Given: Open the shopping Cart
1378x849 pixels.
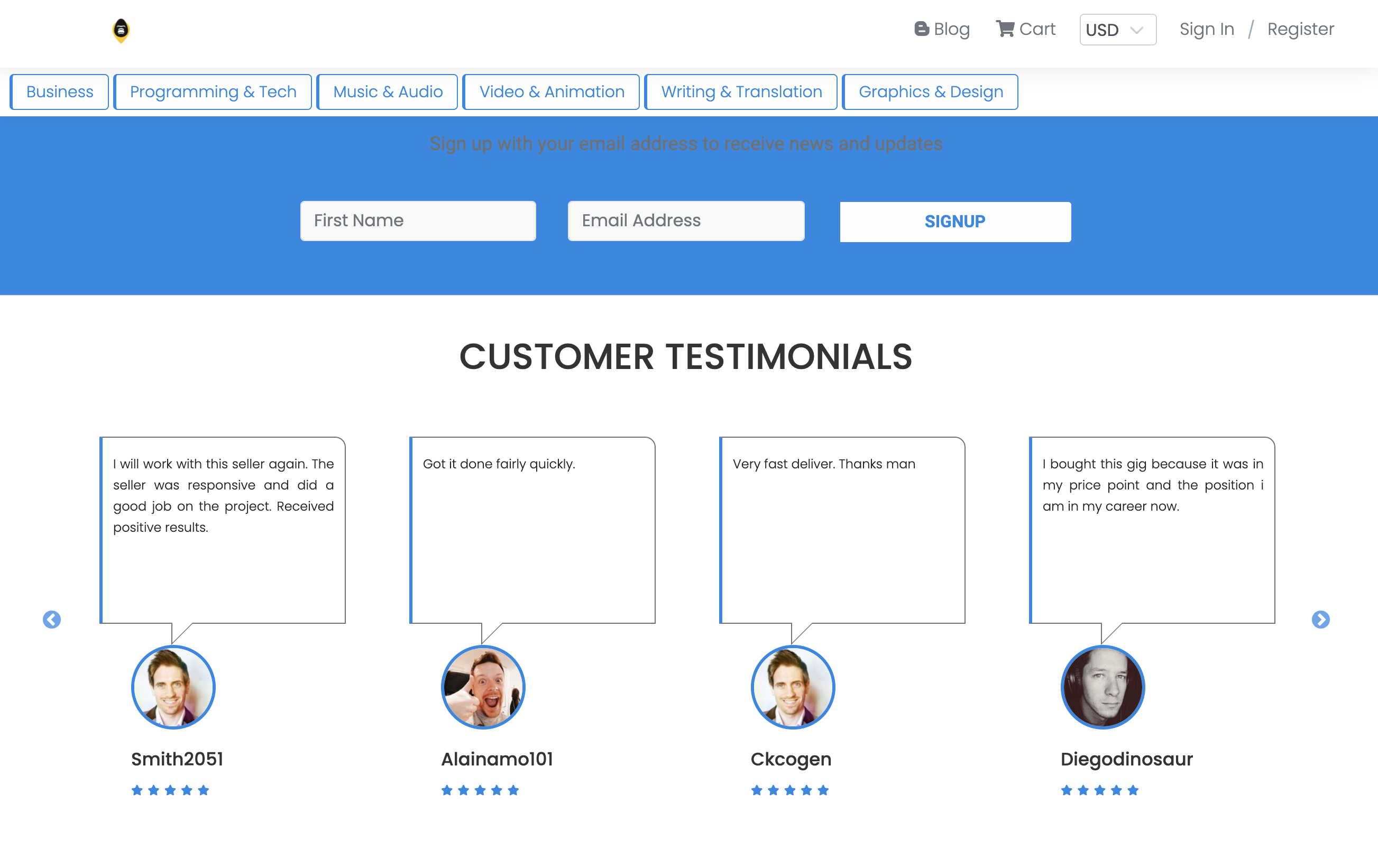Looking at the screenshot, I should pos(1025,29).
